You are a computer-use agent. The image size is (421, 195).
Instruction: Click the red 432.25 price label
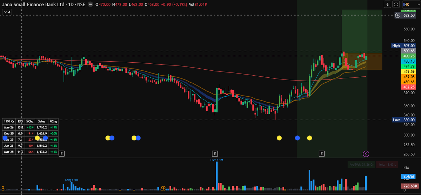pos(409,87)
